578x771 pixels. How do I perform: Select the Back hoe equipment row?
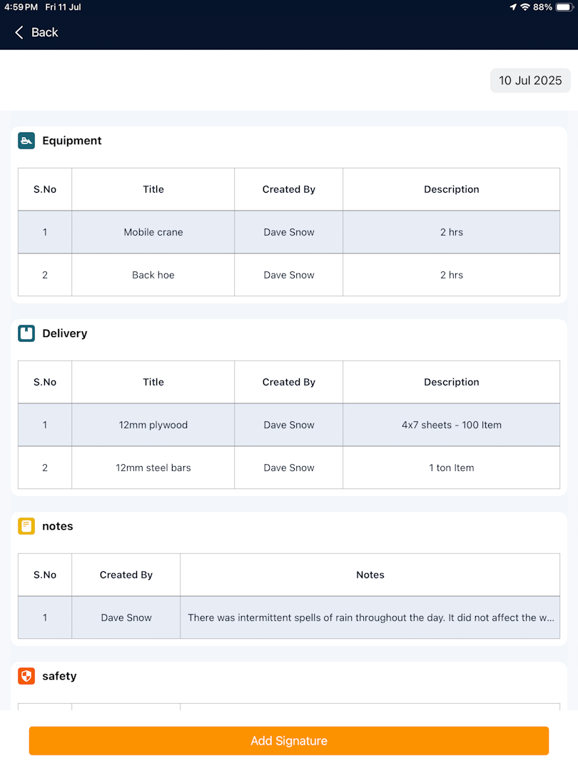point(289,275)
